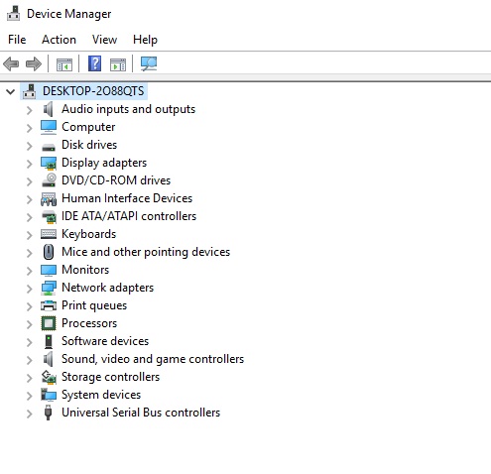Click the IDE ATA/ATAPI controllers icon
Viewport: 491px width, 474px height.
49,216
